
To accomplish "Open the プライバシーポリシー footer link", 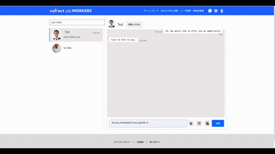I will pyautogui.click(x=122, y=142).
